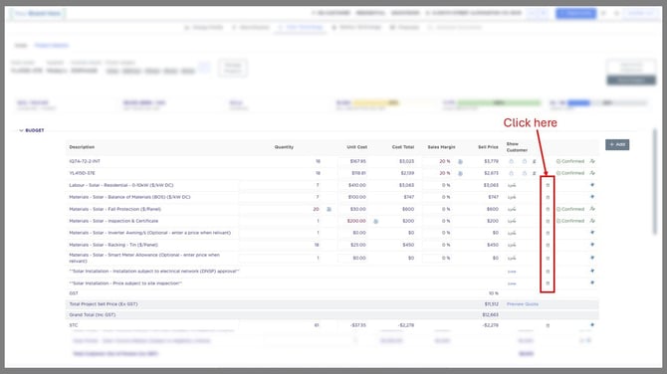The image size is (667, 374).
Task: Click trash icon for Racking Tin row
Action: click(548, 245)
